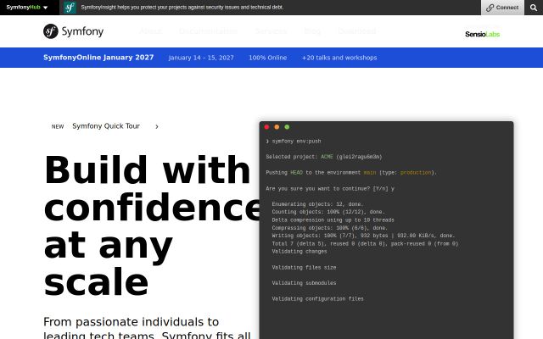
Task: Open the Blog navigation menu item
Action: tap(312, 31)
